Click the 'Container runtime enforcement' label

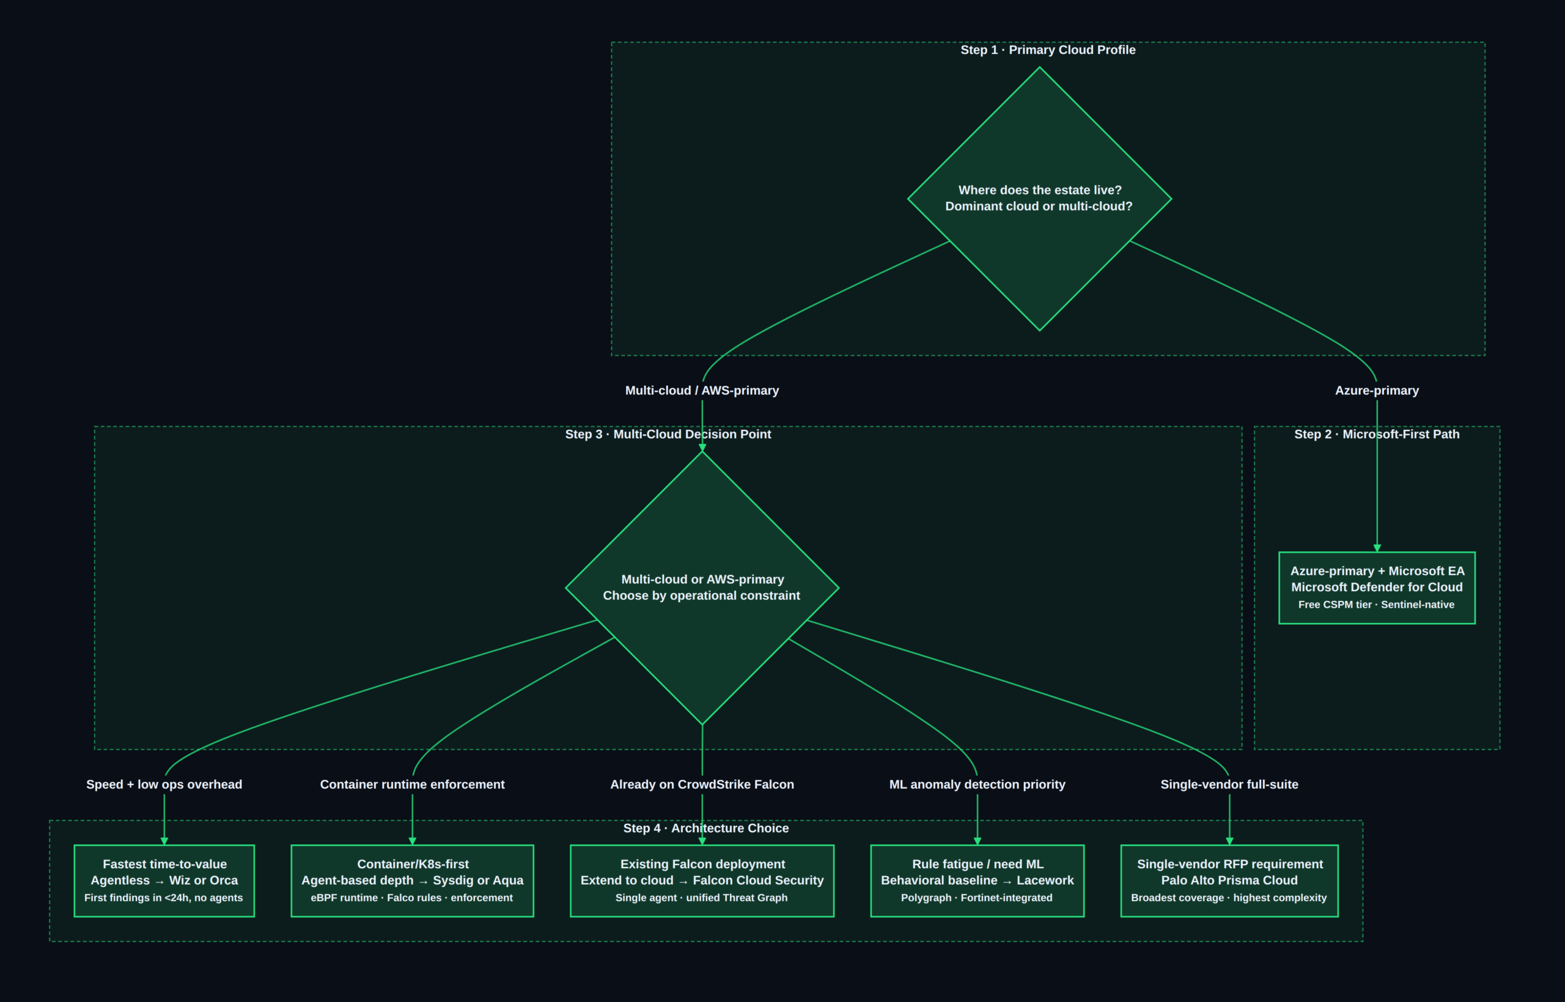[x=413, y=785]
